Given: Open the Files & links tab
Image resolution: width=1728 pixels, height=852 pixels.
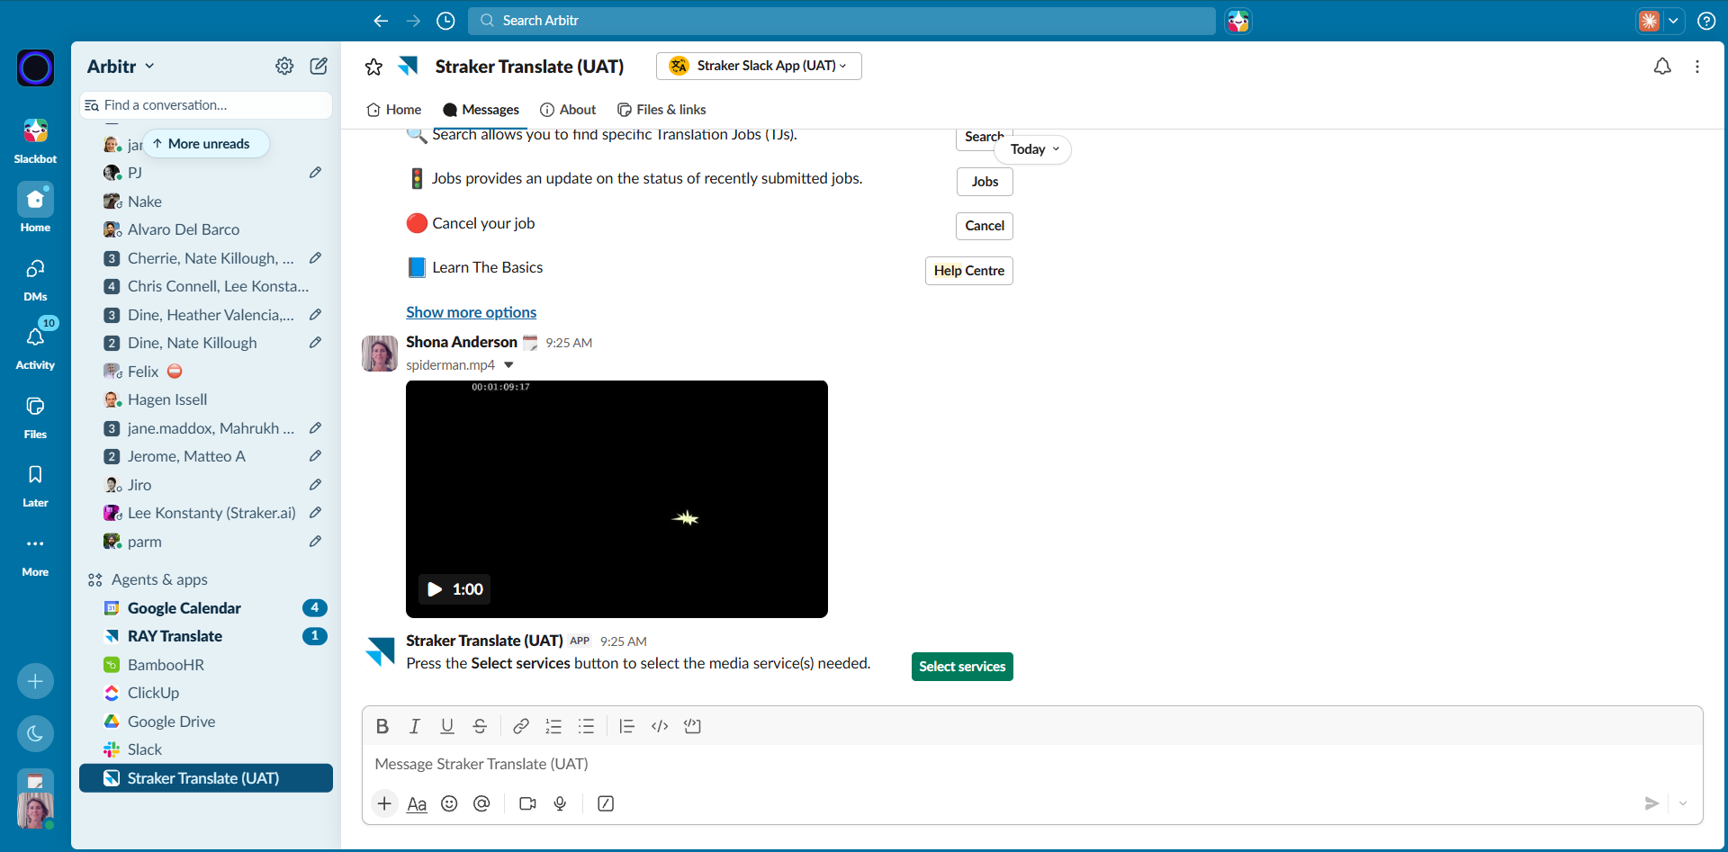Looking at the screenshot, I should (x=661, y=110).
